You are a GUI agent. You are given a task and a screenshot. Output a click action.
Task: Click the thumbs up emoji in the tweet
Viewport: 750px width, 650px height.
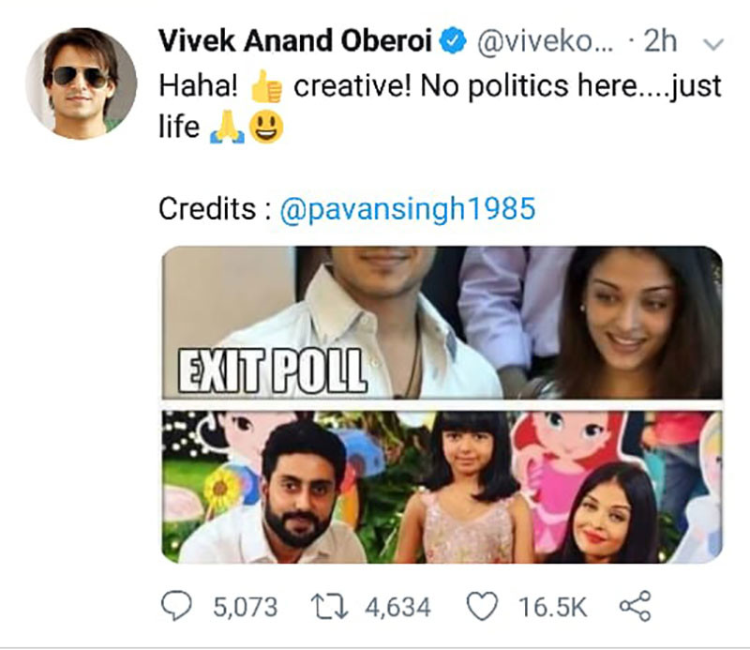(x=266, y=86)
